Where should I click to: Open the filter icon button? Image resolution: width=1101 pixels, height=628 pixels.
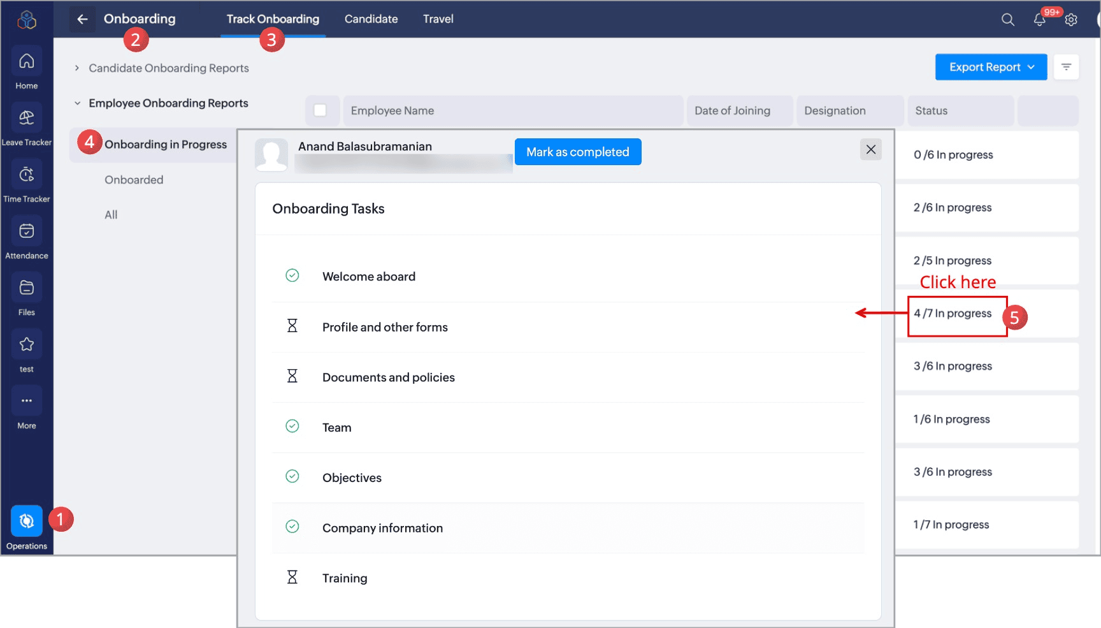point(1066,67)
